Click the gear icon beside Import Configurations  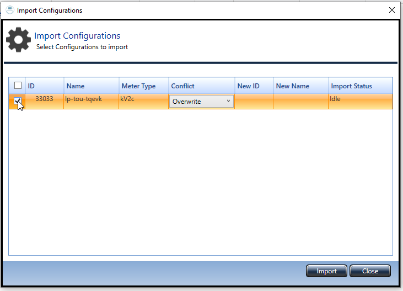18,40
